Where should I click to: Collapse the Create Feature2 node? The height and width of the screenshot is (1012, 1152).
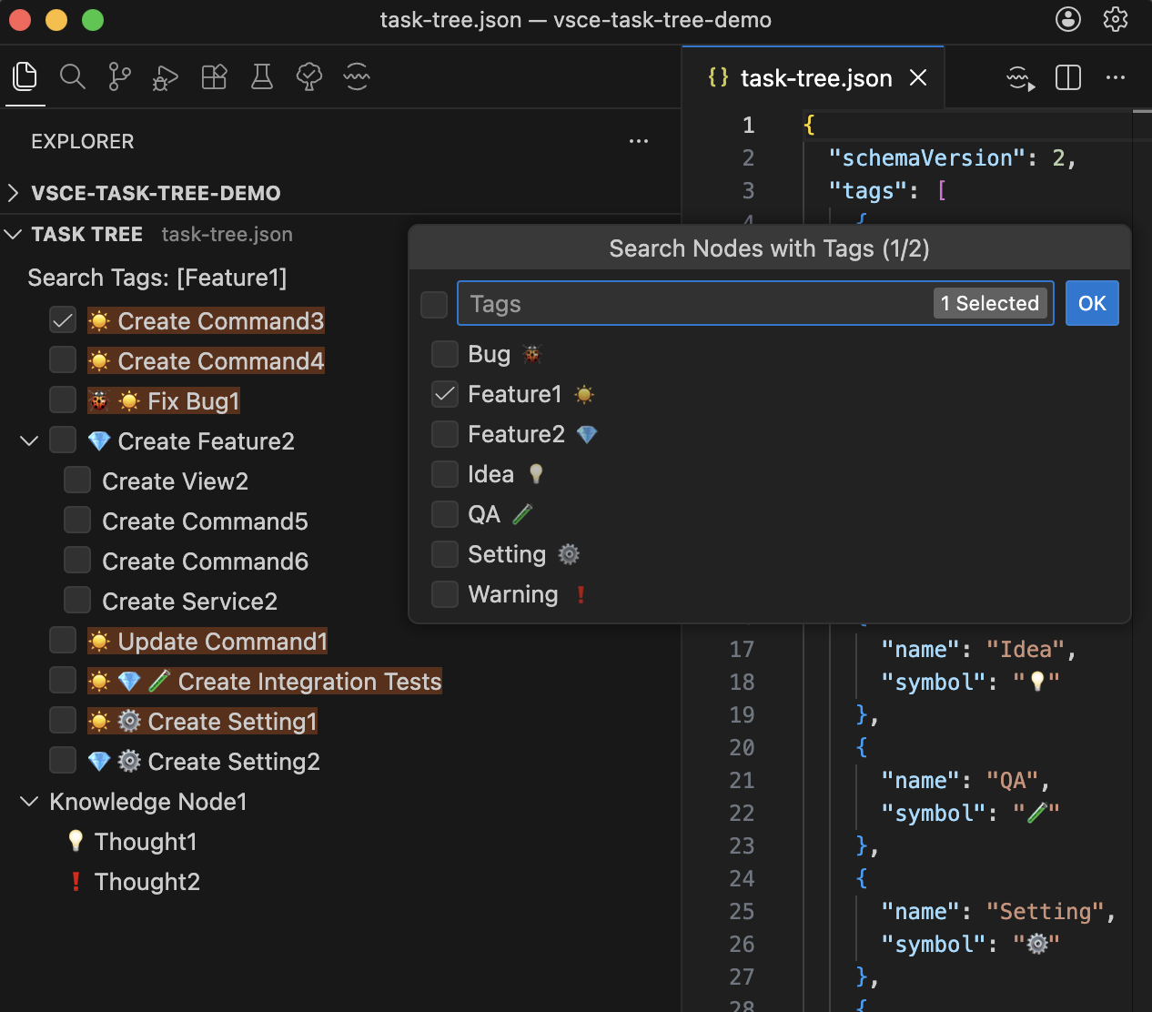pyautogui.click(x=29, y=441)
